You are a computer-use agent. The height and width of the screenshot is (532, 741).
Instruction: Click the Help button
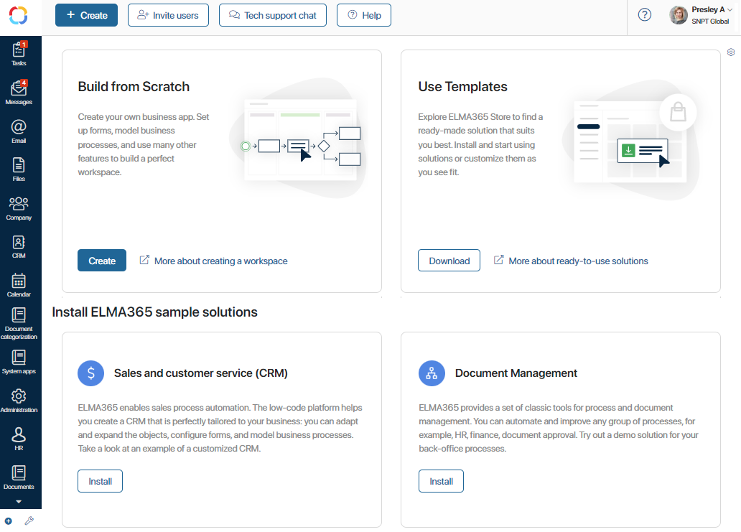[x=364, y=15]
